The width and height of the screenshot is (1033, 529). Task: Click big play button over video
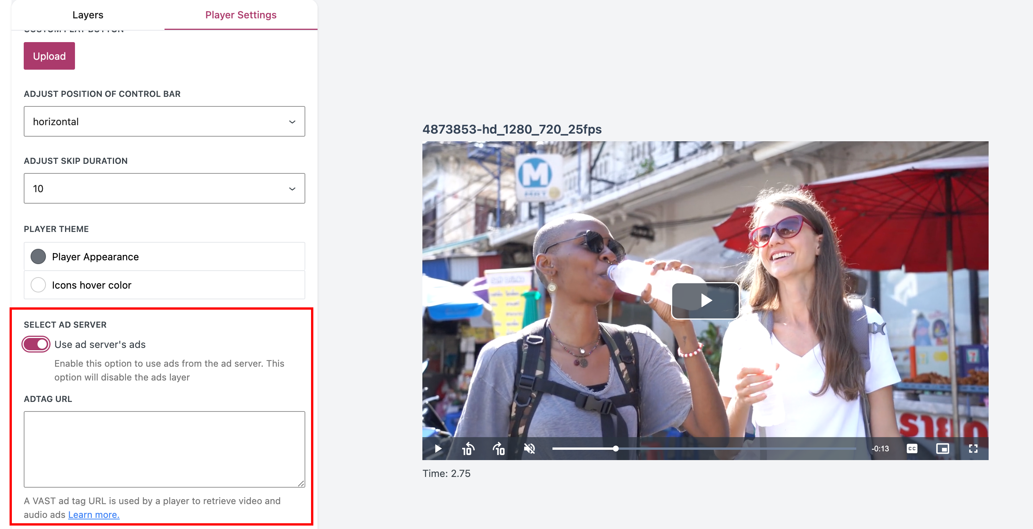pos(705,300)
